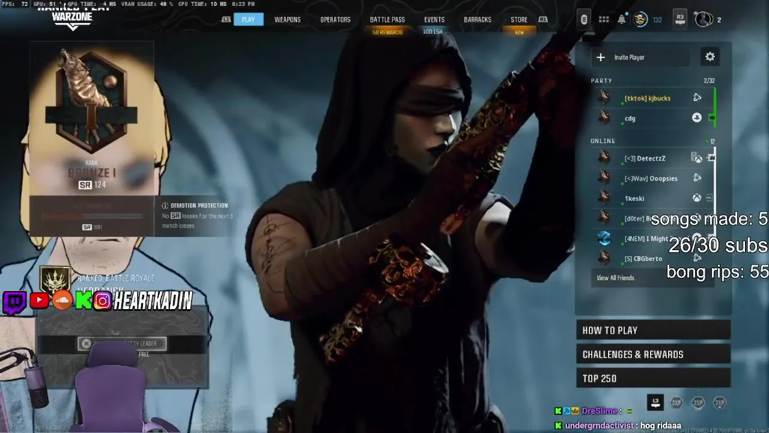Click the mouse input icon in header

click(583, 20)
